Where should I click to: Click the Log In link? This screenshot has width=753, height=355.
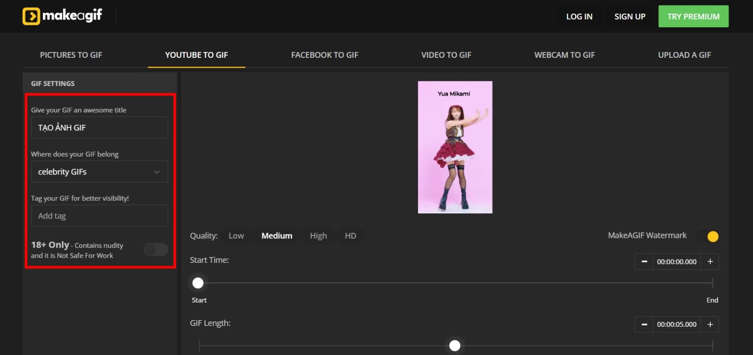(x=579, y=16)
